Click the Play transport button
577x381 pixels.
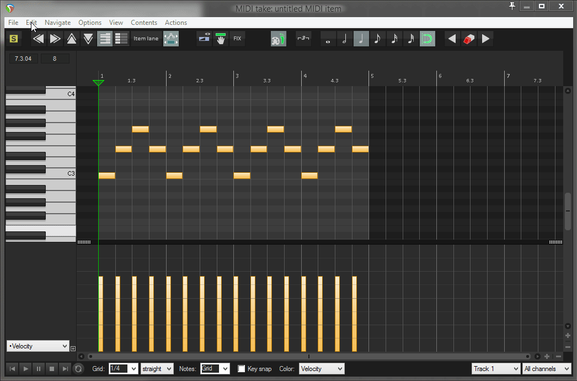click(25, 368)
